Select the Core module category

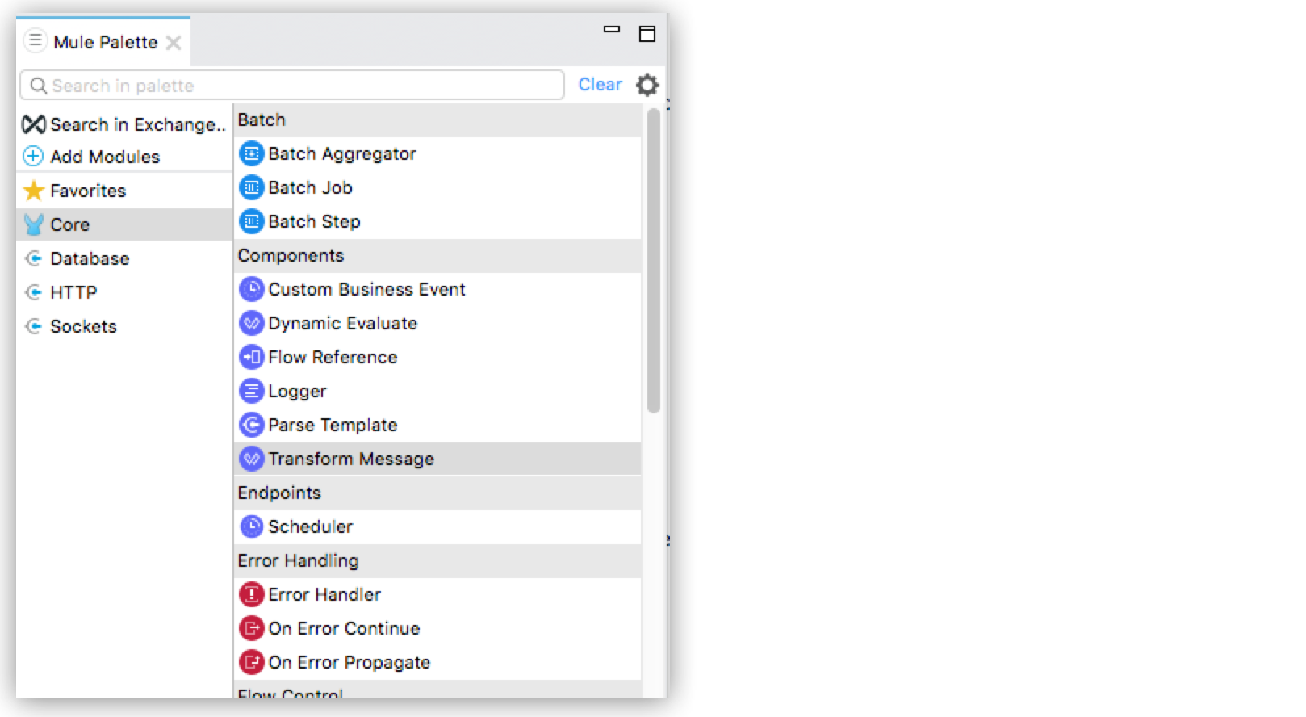69,224
